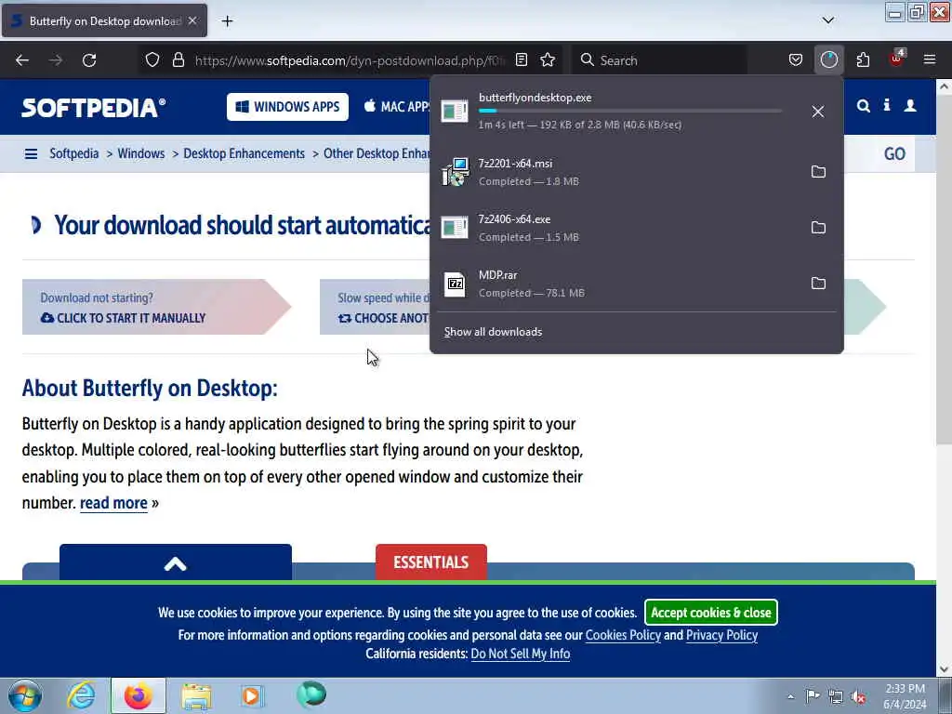Open the Privacy Policy link
Image resolution: width=952 pixels, height=714 pixels.
(x=721, y=635)
